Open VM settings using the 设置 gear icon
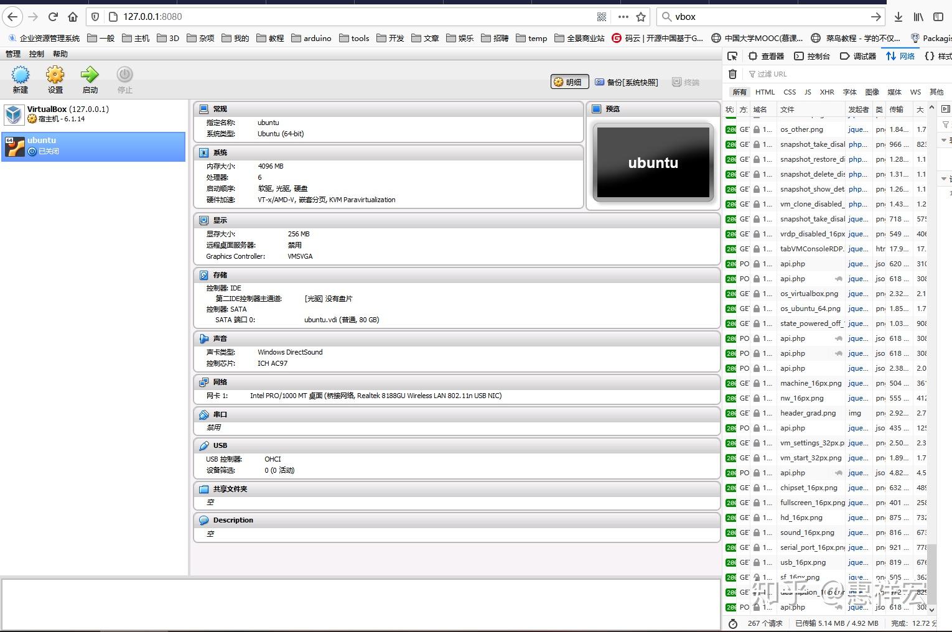Image resolution: width=952 pixels, height=632 pixels. click(55, 80)
